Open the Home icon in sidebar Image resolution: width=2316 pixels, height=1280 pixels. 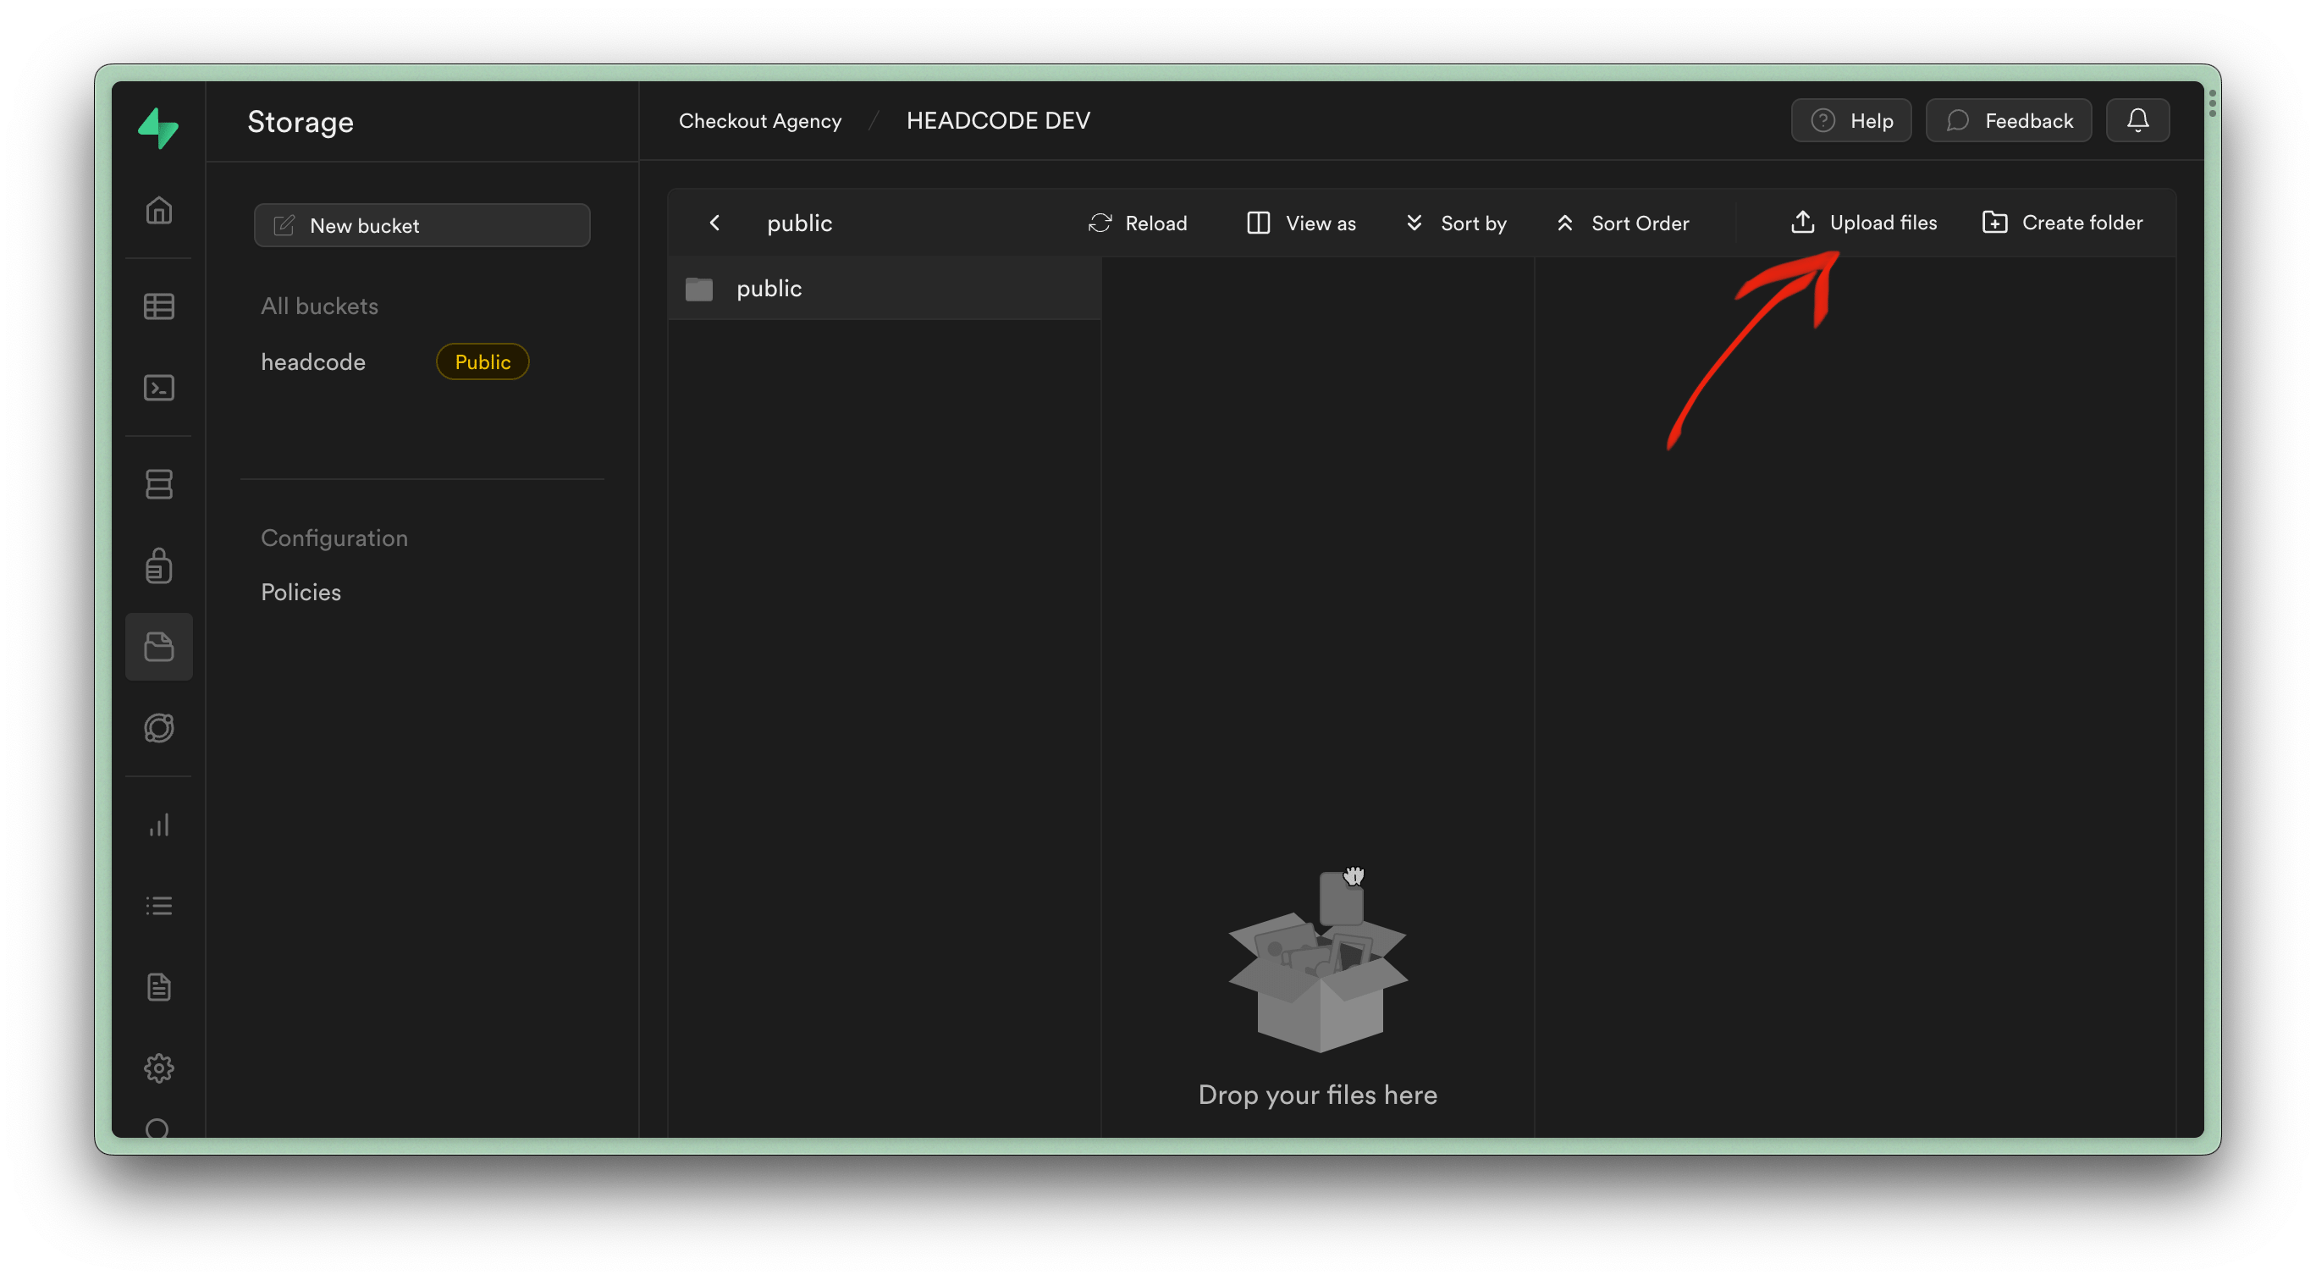[x=159, y=210]
